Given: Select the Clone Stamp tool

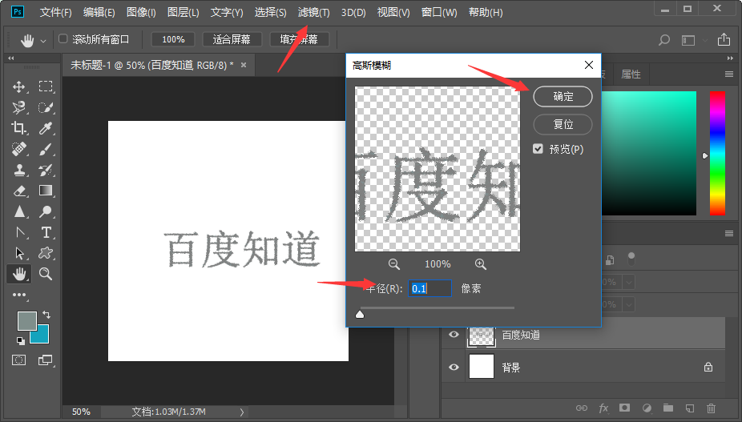Looking at the screenshot, I should click(x=19, y=170).
